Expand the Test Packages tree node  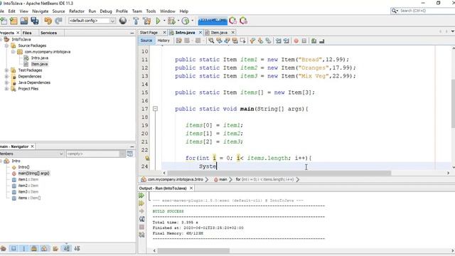point(6,70)
